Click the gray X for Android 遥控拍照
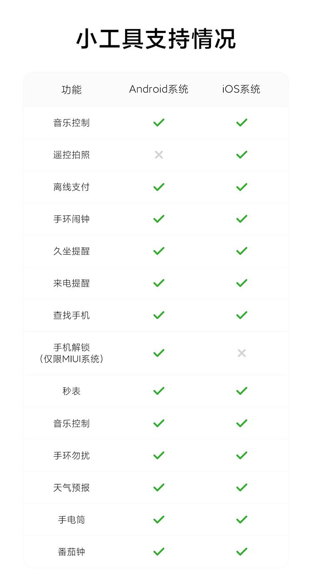Viewport: 312px width, 580px height. coord(159,155)
